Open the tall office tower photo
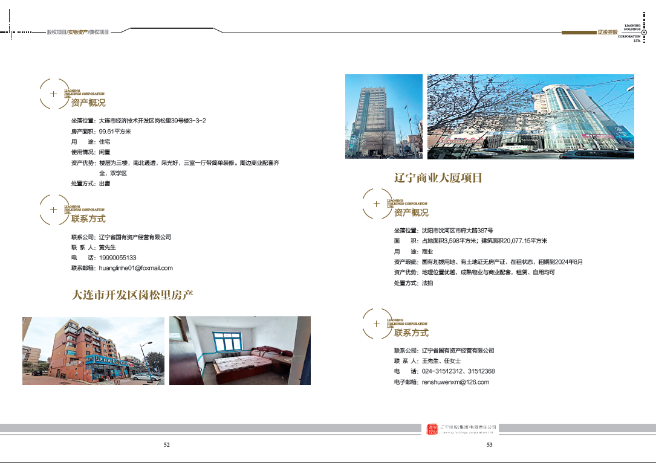This screenshot has height=463, width=656. (x=384, y=117)
